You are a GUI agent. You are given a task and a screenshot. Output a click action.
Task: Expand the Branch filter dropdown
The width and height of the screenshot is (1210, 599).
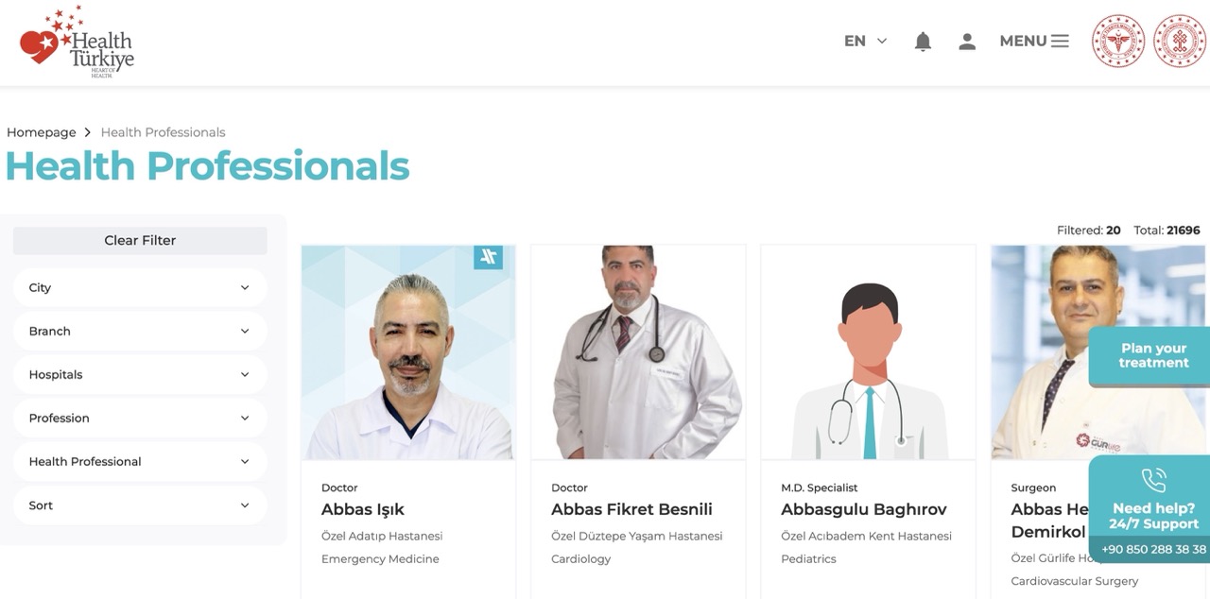pos(140,331)
